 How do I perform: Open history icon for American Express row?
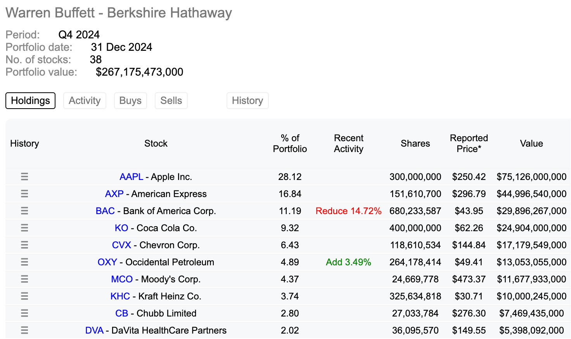(24, 194)
